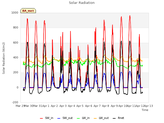This screenshot has height=123, width=164.
Task: Click the 400 y-axis tick label
Action: 16,57
